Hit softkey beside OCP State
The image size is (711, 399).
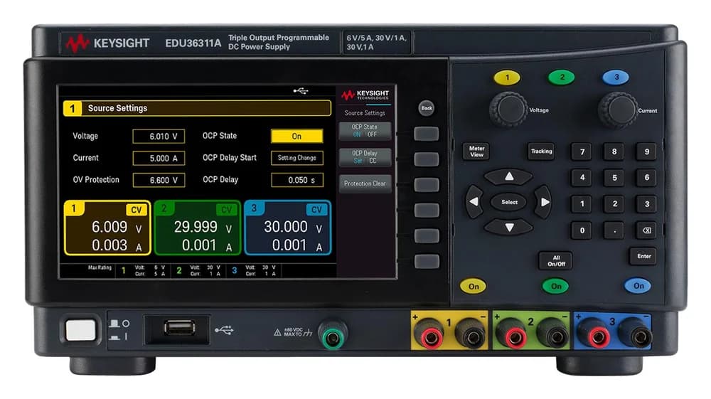coord(426,134)
